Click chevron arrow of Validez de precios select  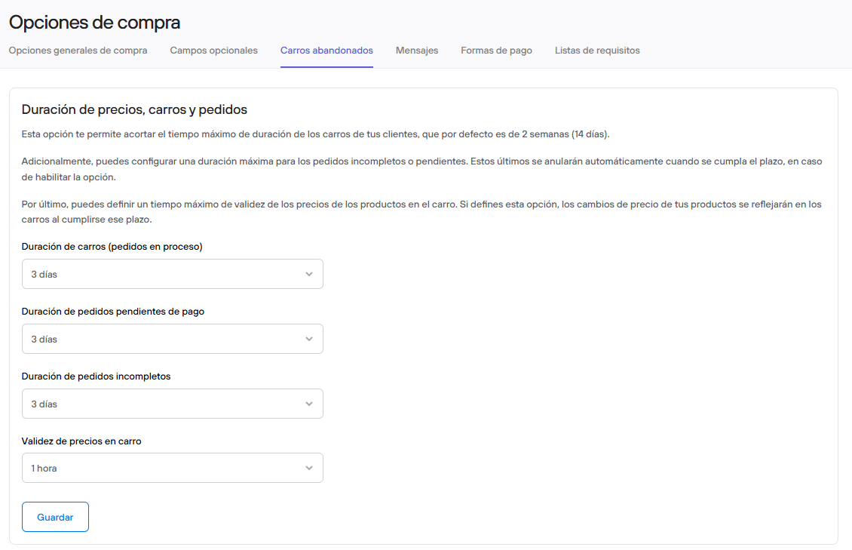click(309, 468)
